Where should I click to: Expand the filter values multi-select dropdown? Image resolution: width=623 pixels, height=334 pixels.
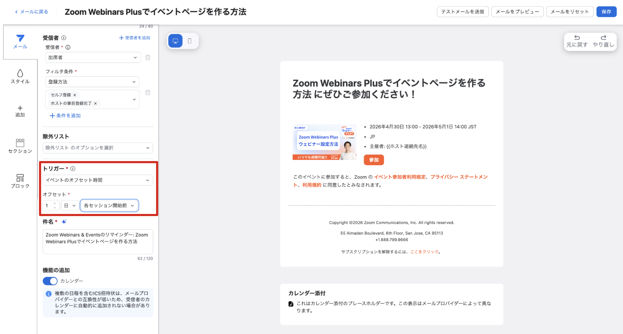pos(134,100)
